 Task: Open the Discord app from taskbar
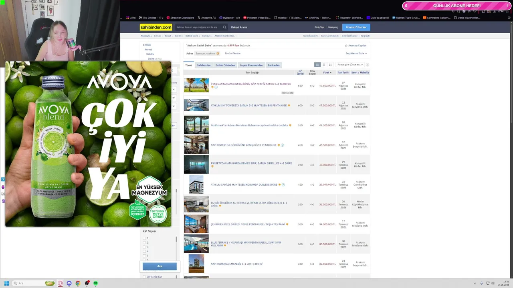pos(69,283)
